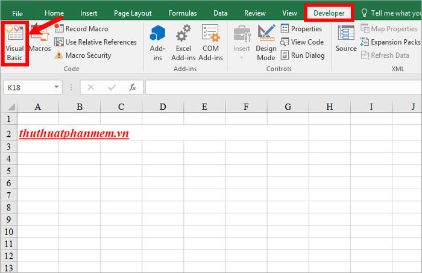Viewport: 422px width, 273px height.
Task: Expand the Name Box dropdown arrow
Action: coord(56,87)
